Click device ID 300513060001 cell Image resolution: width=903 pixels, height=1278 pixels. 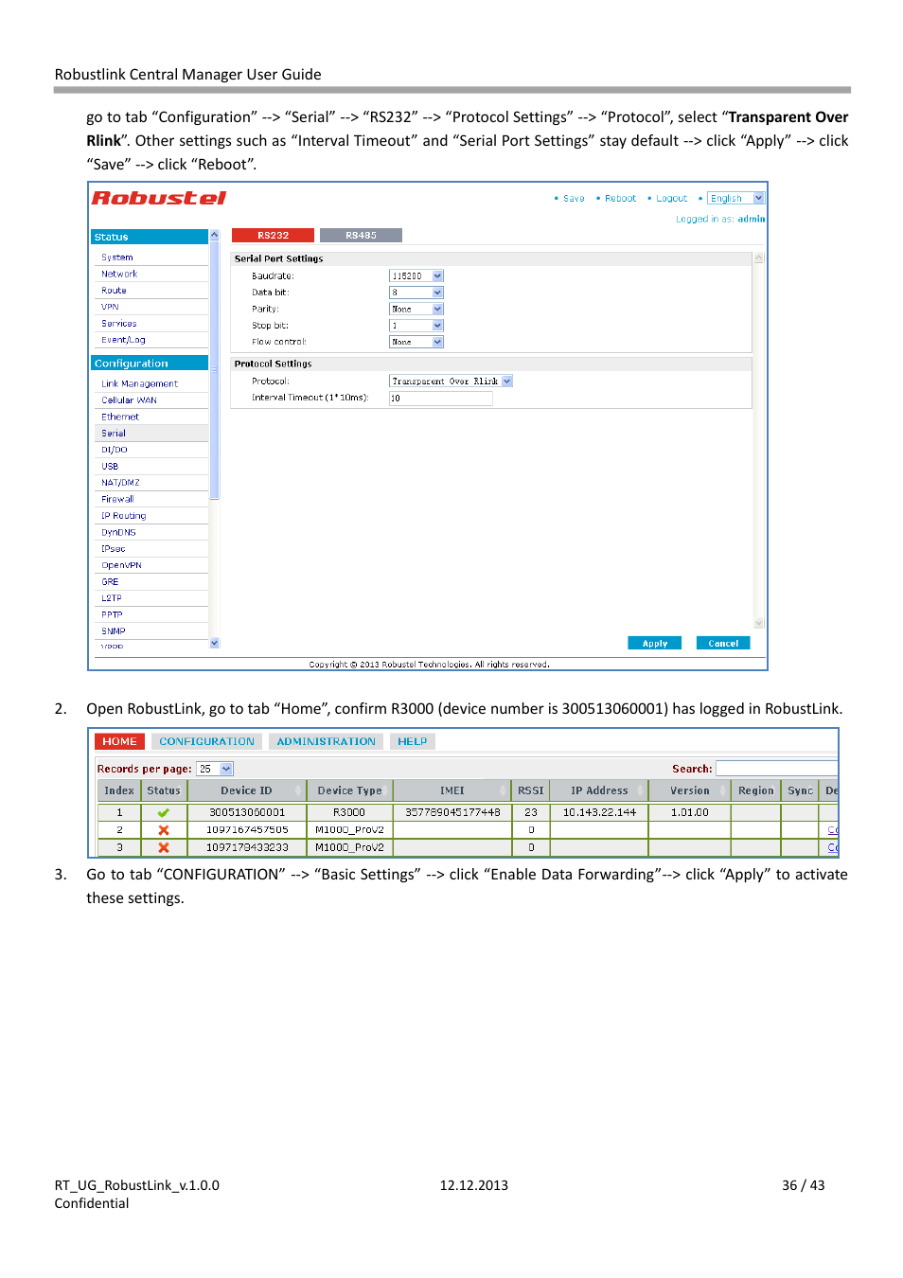coord(247,812)
